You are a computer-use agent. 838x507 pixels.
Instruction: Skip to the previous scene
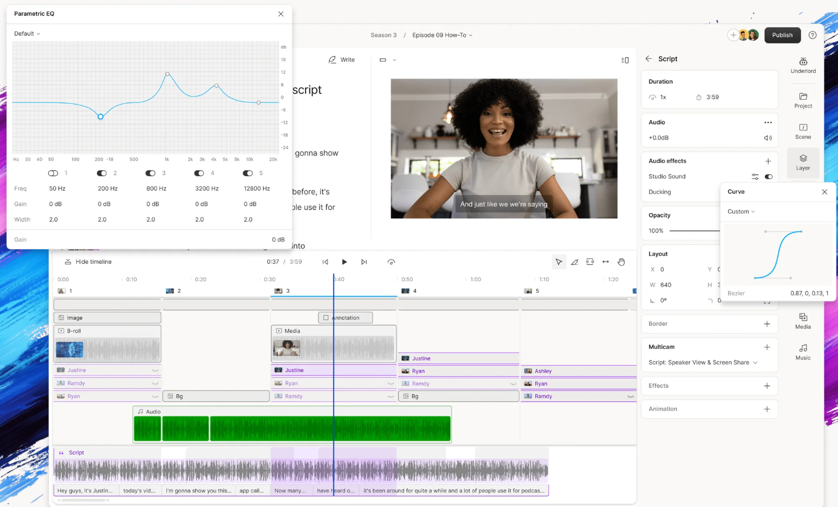click(x=325, y=262)
